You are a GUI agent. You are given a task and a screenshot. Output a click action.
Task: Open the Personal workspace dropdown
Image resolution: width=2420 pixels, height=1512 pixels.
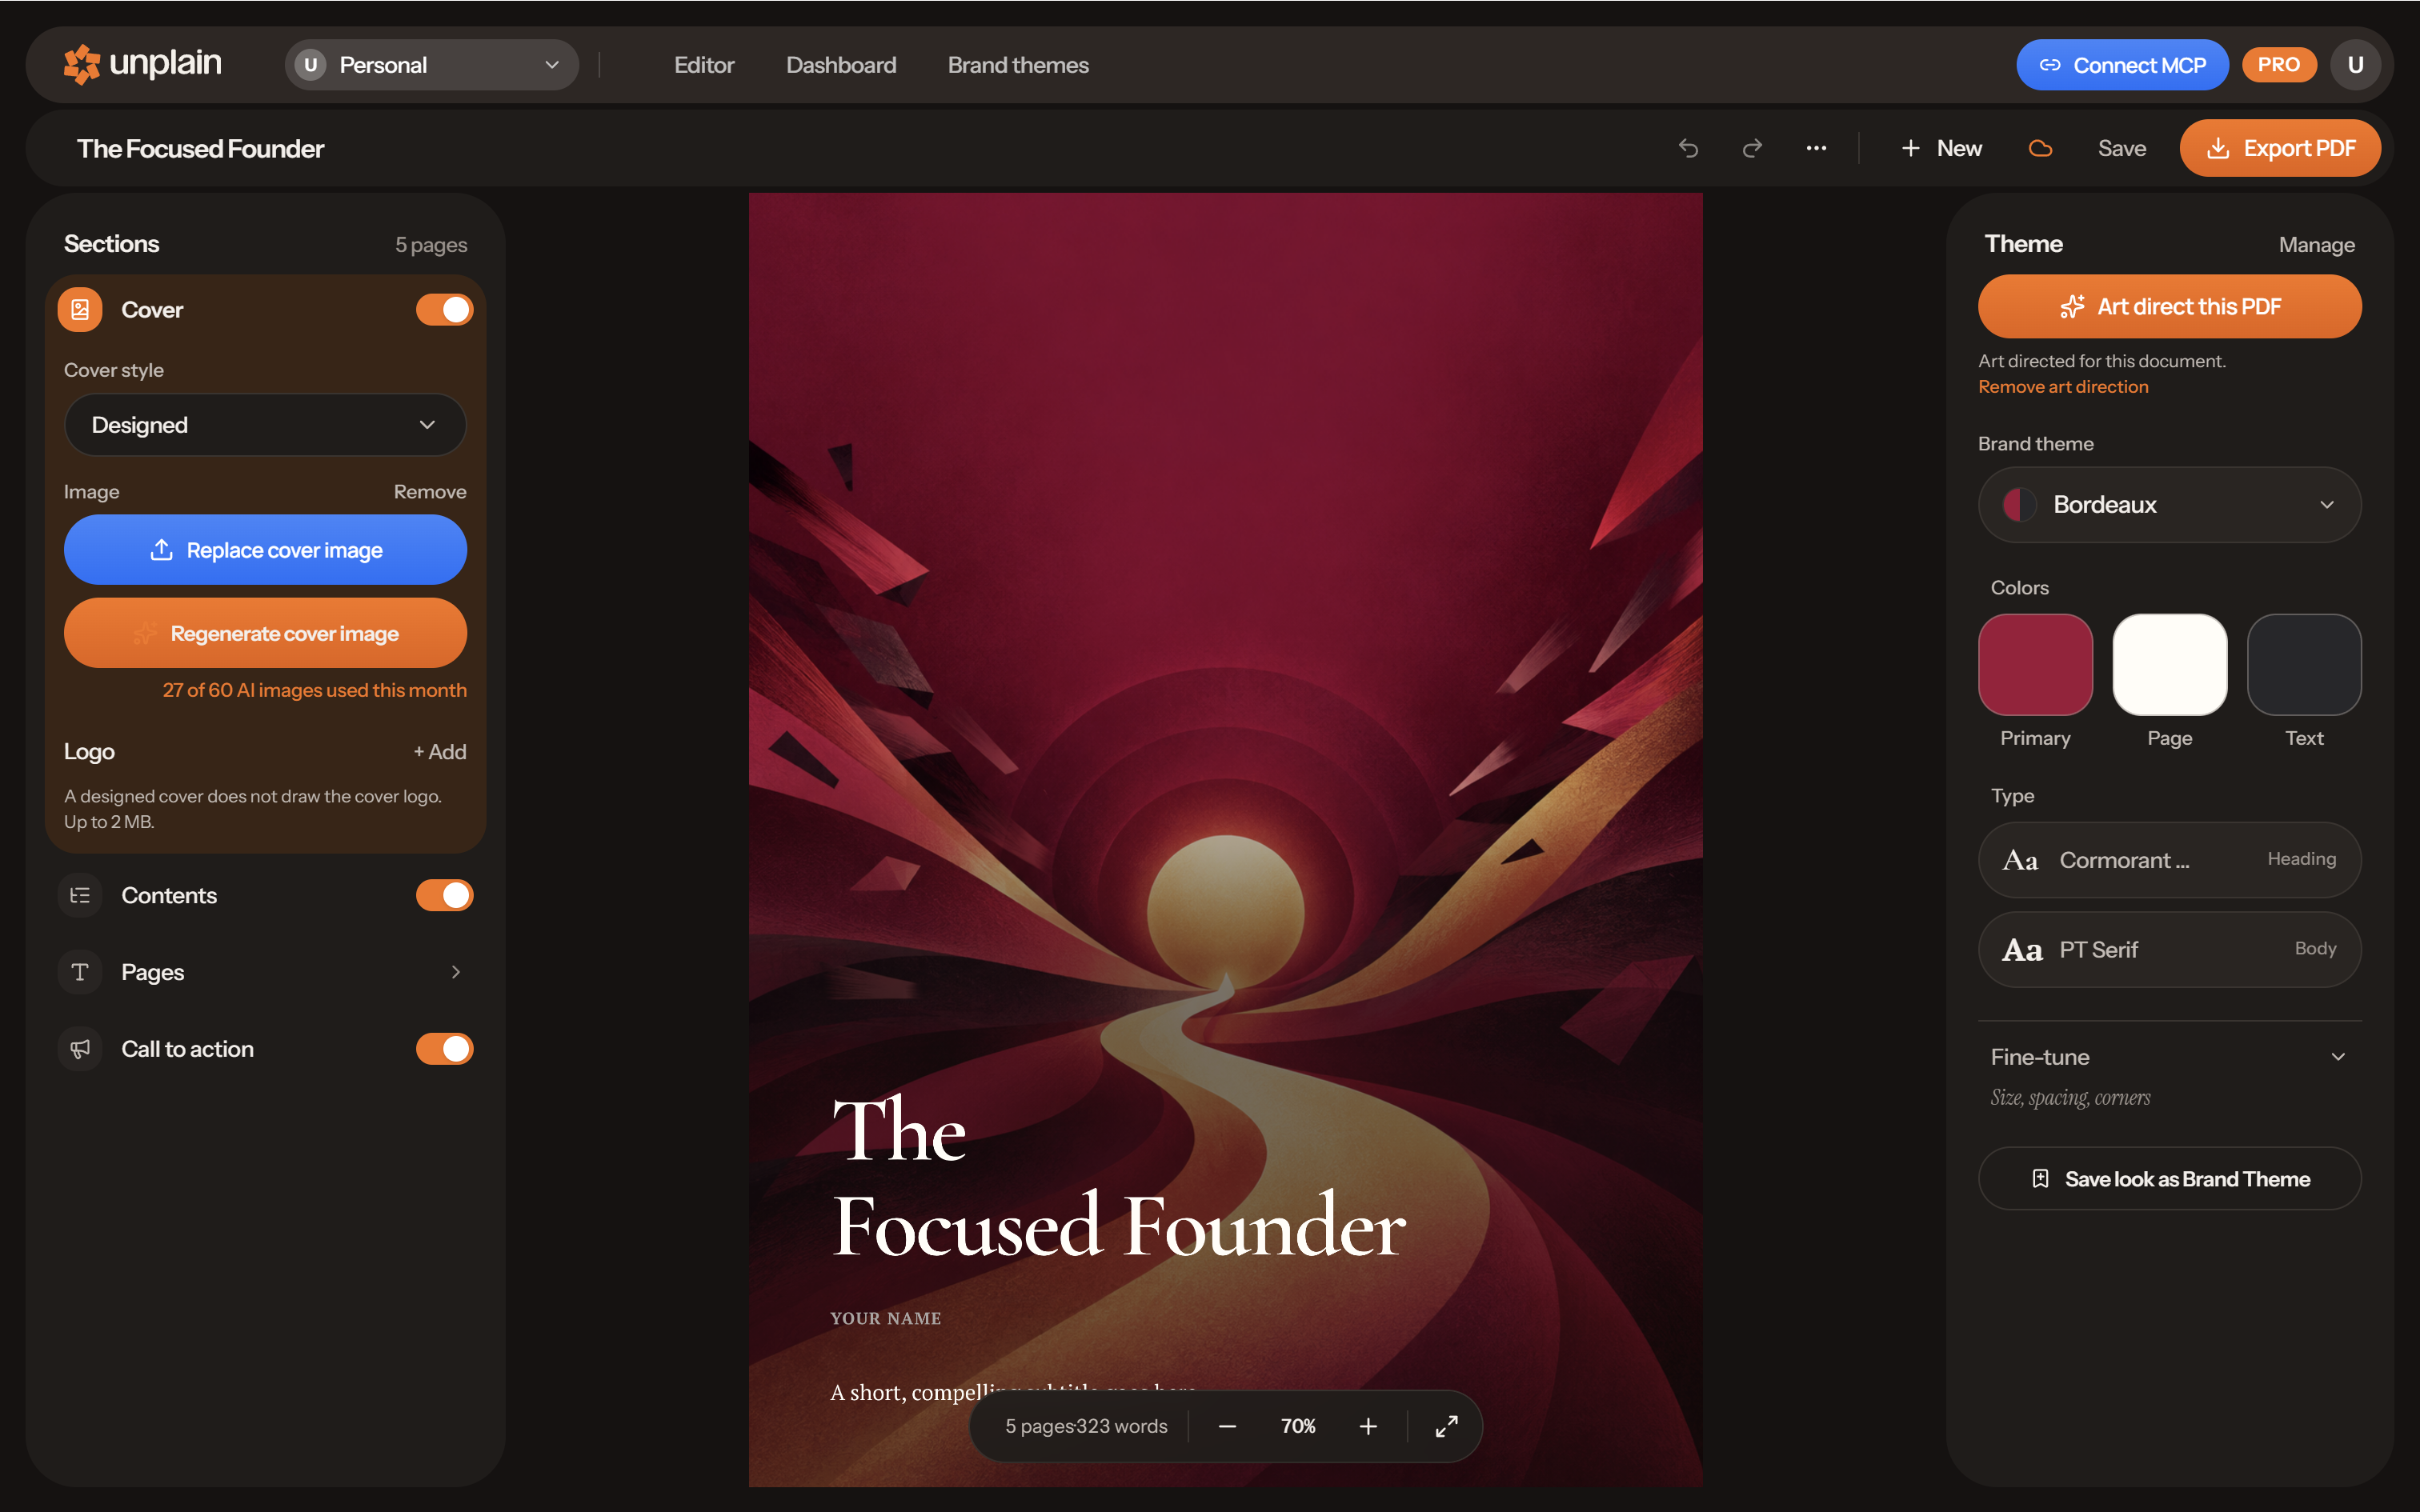432,65
